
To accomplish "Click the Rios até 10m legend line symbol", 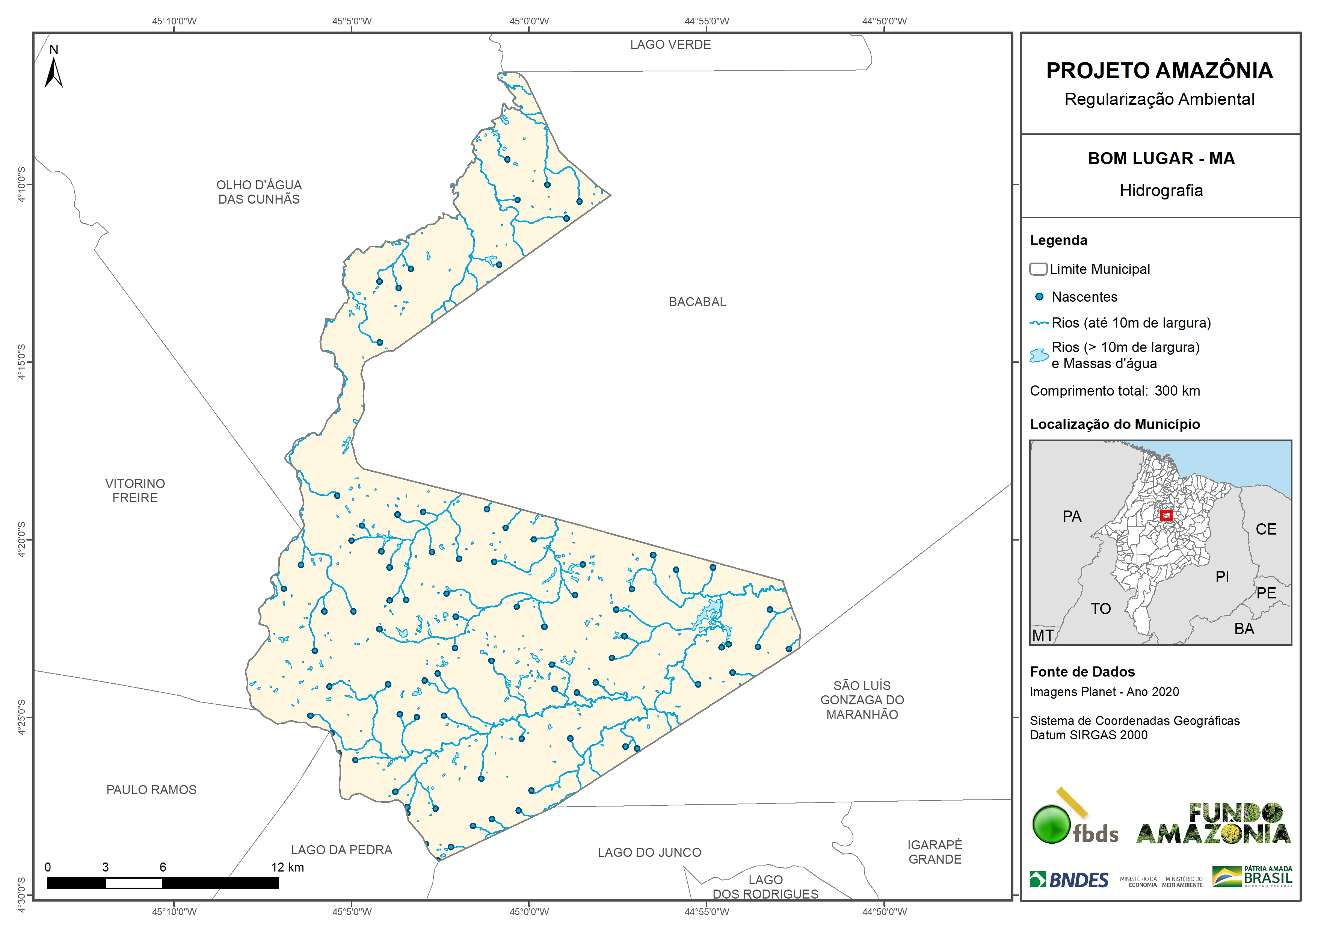I will tap(1039, 323).
